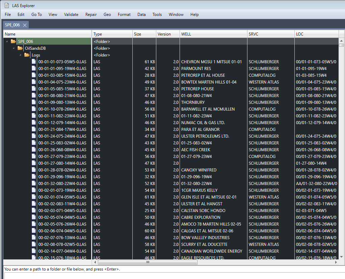
Task: Click file icon of 00-01-04-075-23W4-0.LAS
Action: tap(34, 82)
